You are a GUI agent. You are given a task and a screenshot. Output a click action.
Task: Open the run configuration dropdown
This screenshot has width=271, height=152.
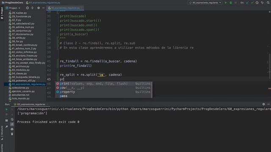coord(205,3)
